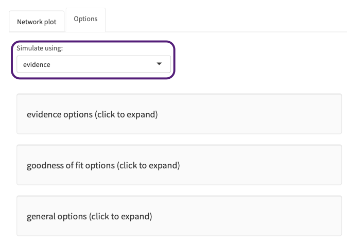Expand the general options panel
Screen dimensions: 347x242
(179, 216)
